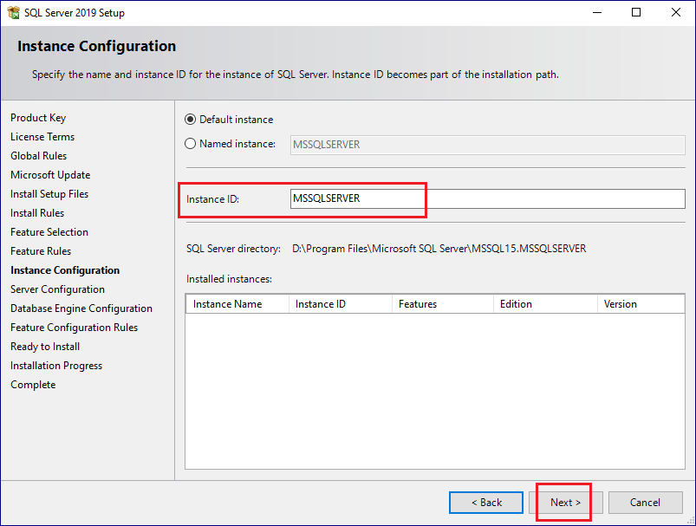Open the Complete step

(x=33, y=385)
